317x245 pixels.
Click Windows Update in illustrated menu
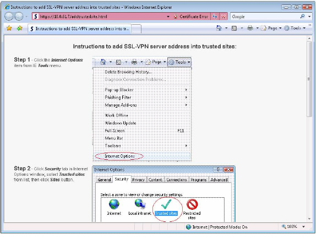point(121,123)
